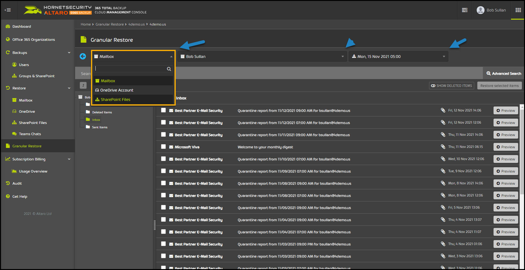The height and width of the screenshot is (270, 525).
Task: Collapse the Restore section chevron
Action: (69, 88)
